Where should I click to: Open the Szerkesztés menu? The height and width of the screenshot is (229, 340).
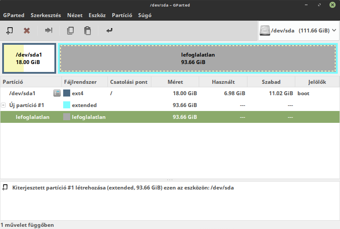(x=46, y=15)
